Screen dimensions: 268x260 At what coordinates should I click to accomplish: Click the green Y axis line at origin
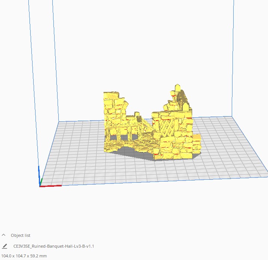[41, 182]
